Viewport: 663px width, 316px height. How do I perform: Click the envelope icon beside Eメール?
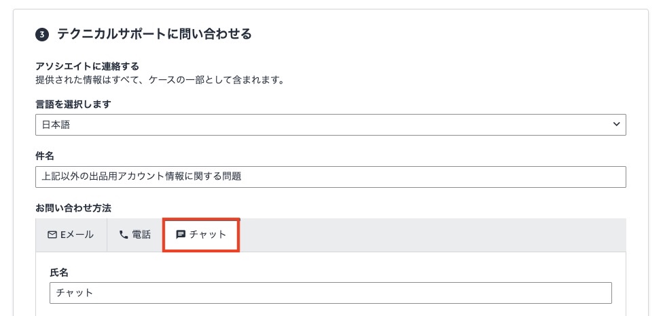tap(52, 235)
